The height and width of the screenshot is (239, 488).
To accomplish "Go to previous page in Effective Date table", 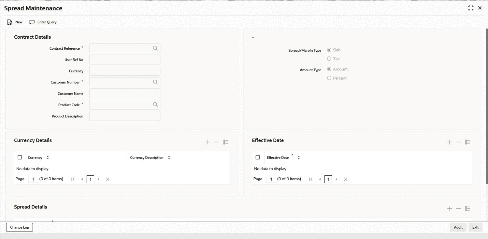I will [x=320, y=179].
